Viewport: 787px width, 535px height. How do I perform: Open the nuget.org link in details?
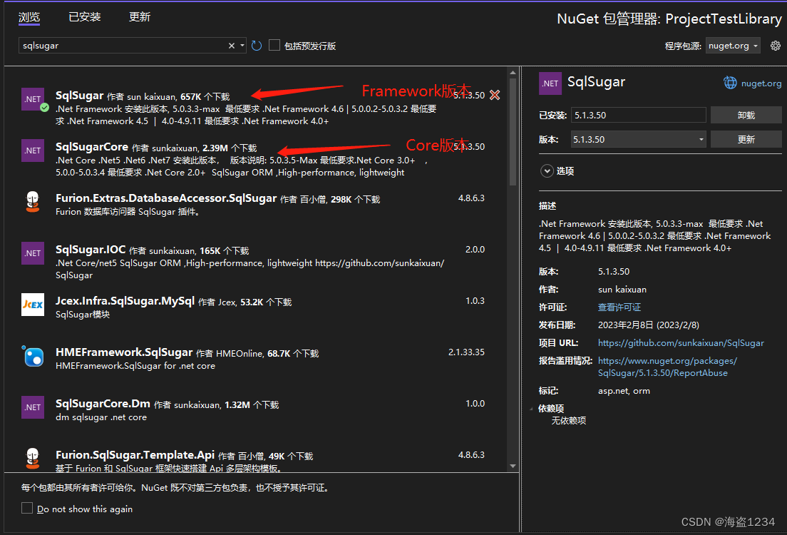coord(761,83)
